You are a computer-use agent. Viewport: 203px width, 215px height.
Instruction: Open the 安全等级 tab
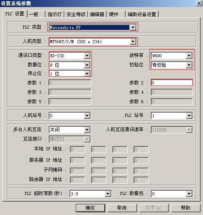pos(76,14)
